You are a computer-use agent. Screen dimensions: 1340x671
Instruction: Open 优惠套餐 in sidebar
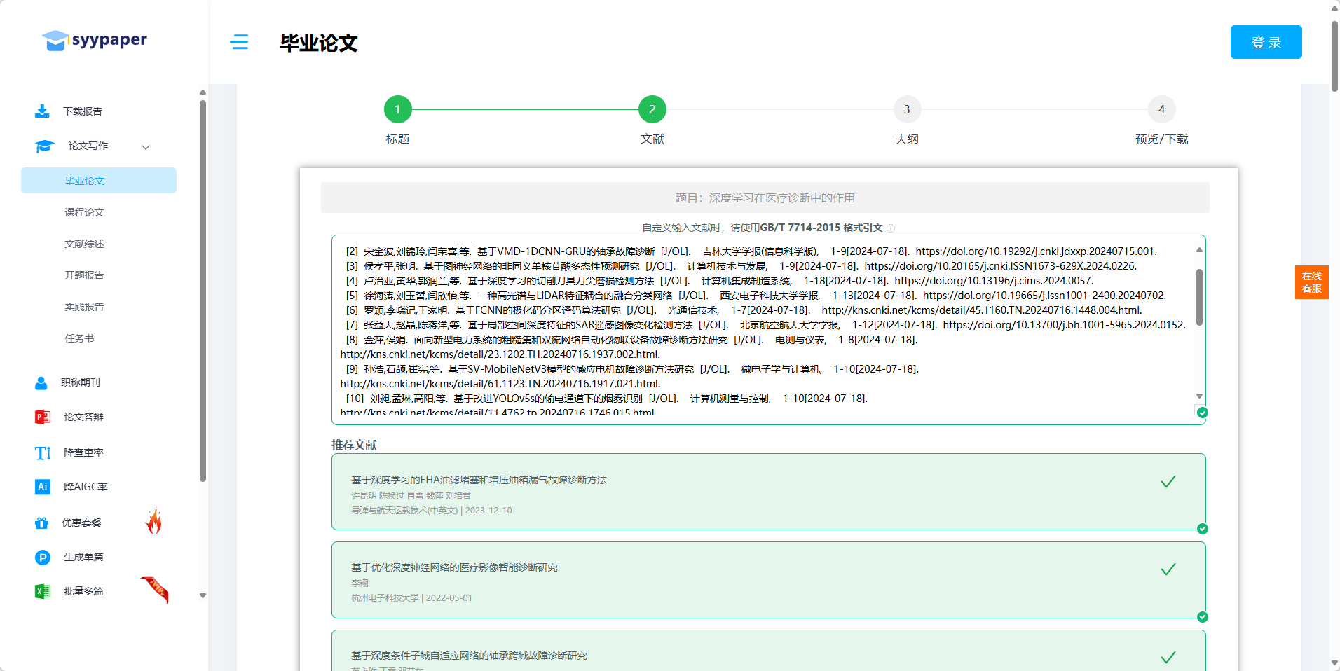point(81,523)
